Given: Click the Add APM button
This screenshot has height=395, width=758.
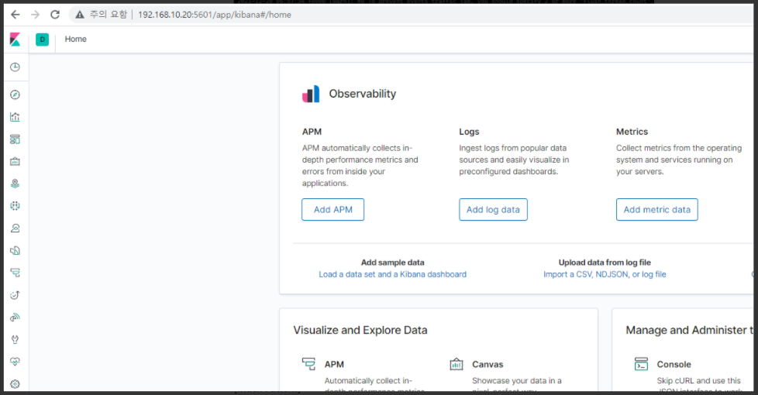Looking at the screenshot, I should [333, 210].
